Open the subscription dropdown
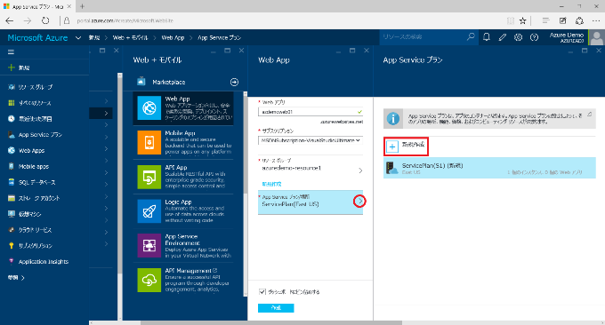605x325 pixels. point(311,140)
